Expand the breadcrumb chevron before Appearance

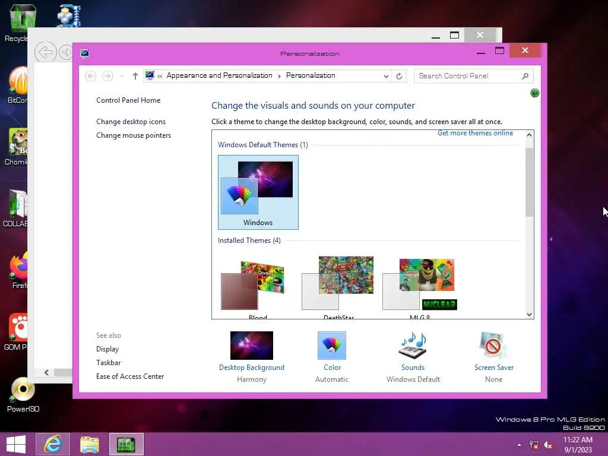[160, 76]
